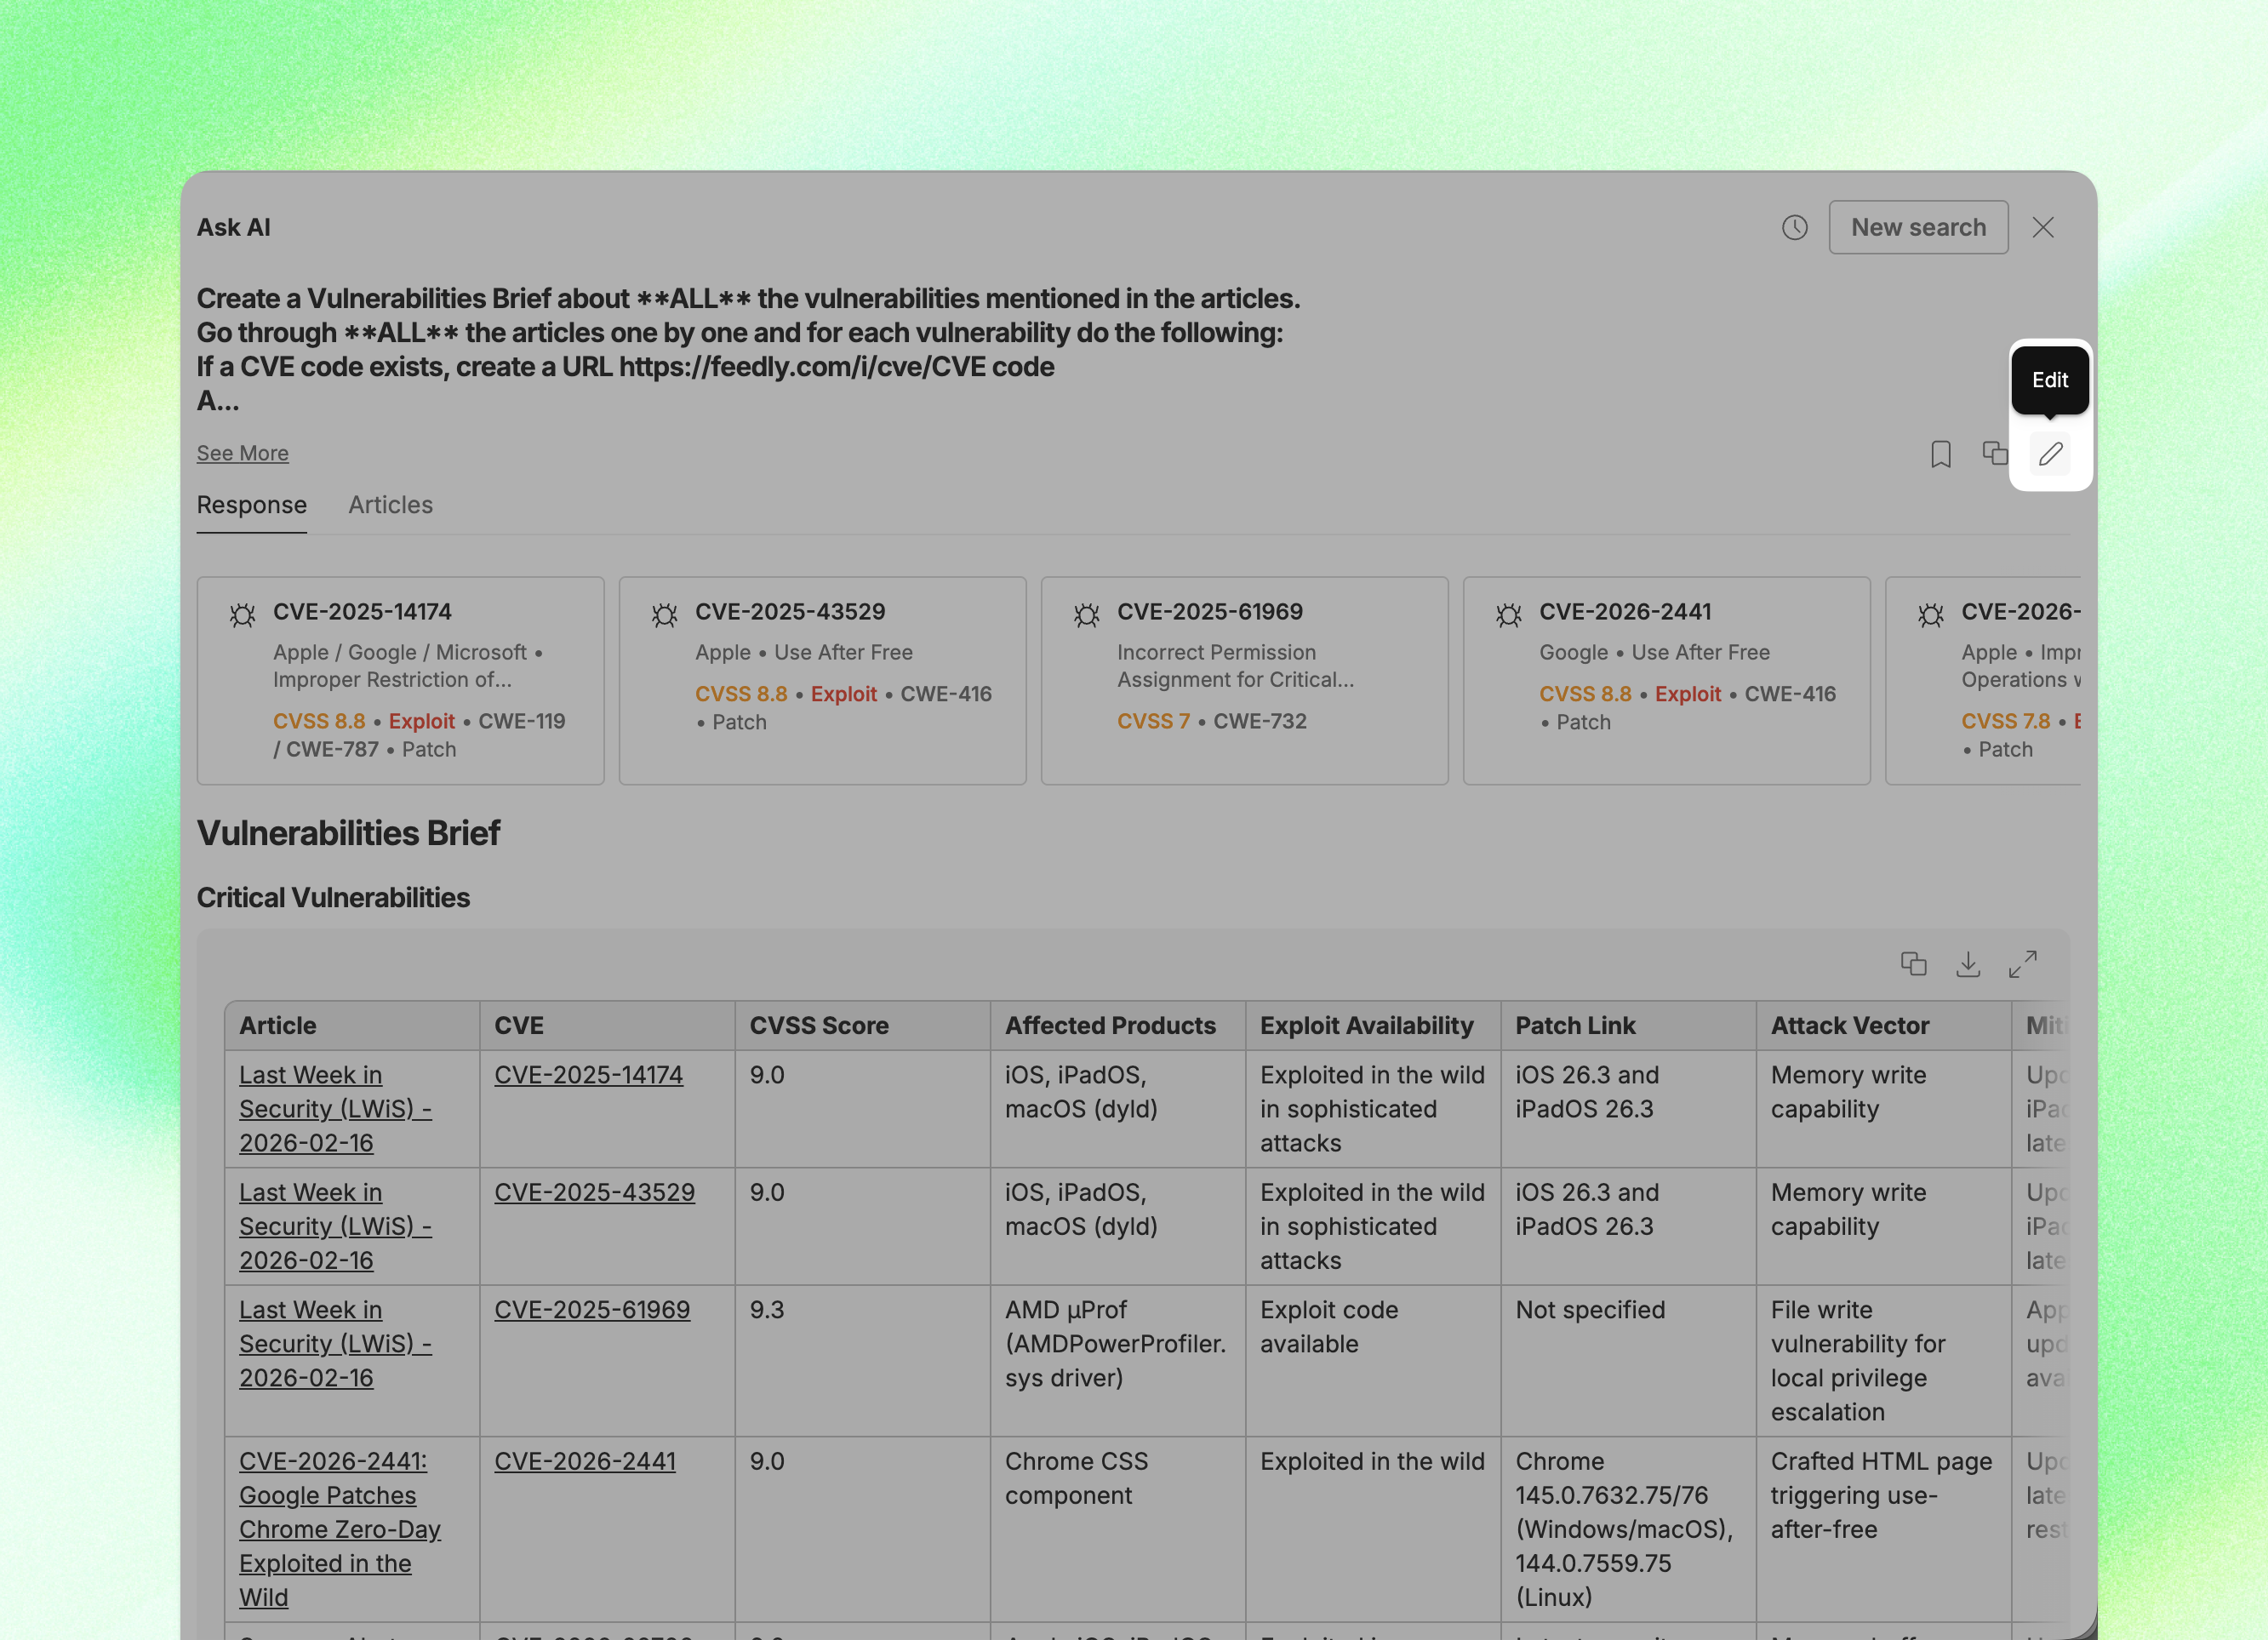Screen dimensions: 2268x1640
Task: Copy the prompt using the copy icon
Action: pos(1995,454)
